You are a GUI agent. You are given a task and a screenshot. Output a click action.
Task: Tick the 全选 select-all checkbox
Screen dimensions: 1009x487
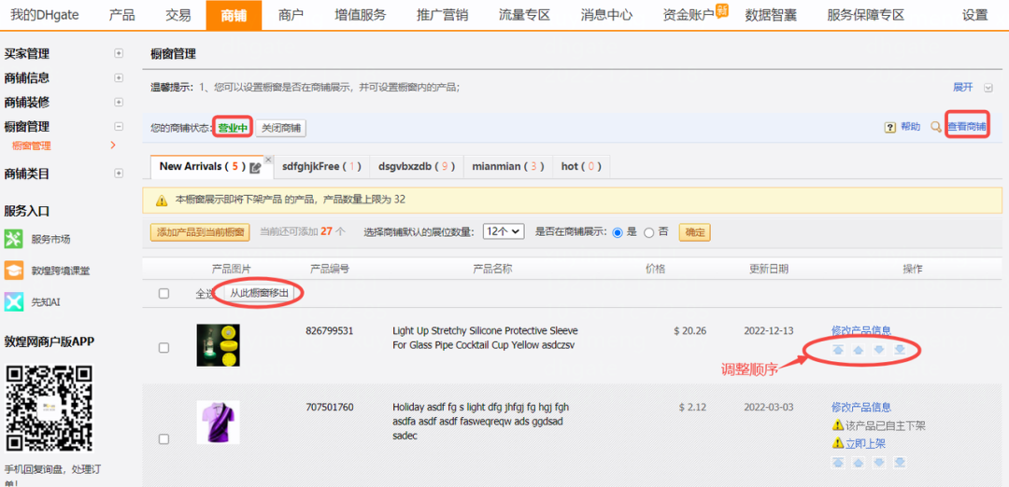164,294
